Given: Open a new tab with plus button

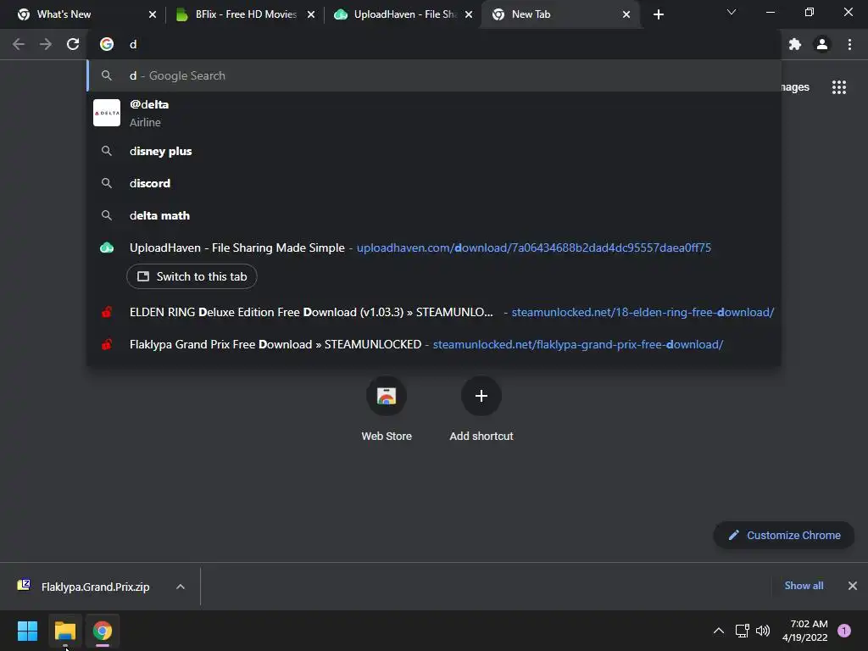Looking at the screenshot, I should (x=658, y=14).
